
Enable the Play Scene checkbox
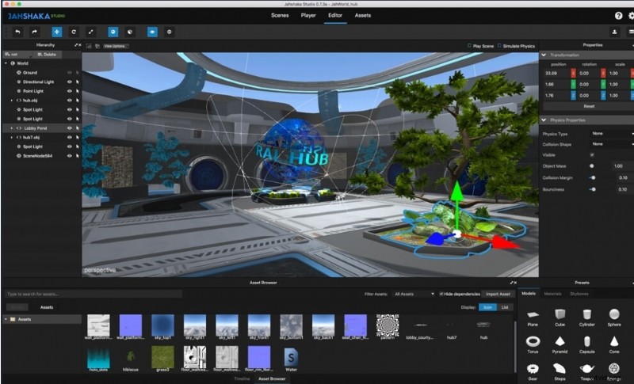pos(469,46)
